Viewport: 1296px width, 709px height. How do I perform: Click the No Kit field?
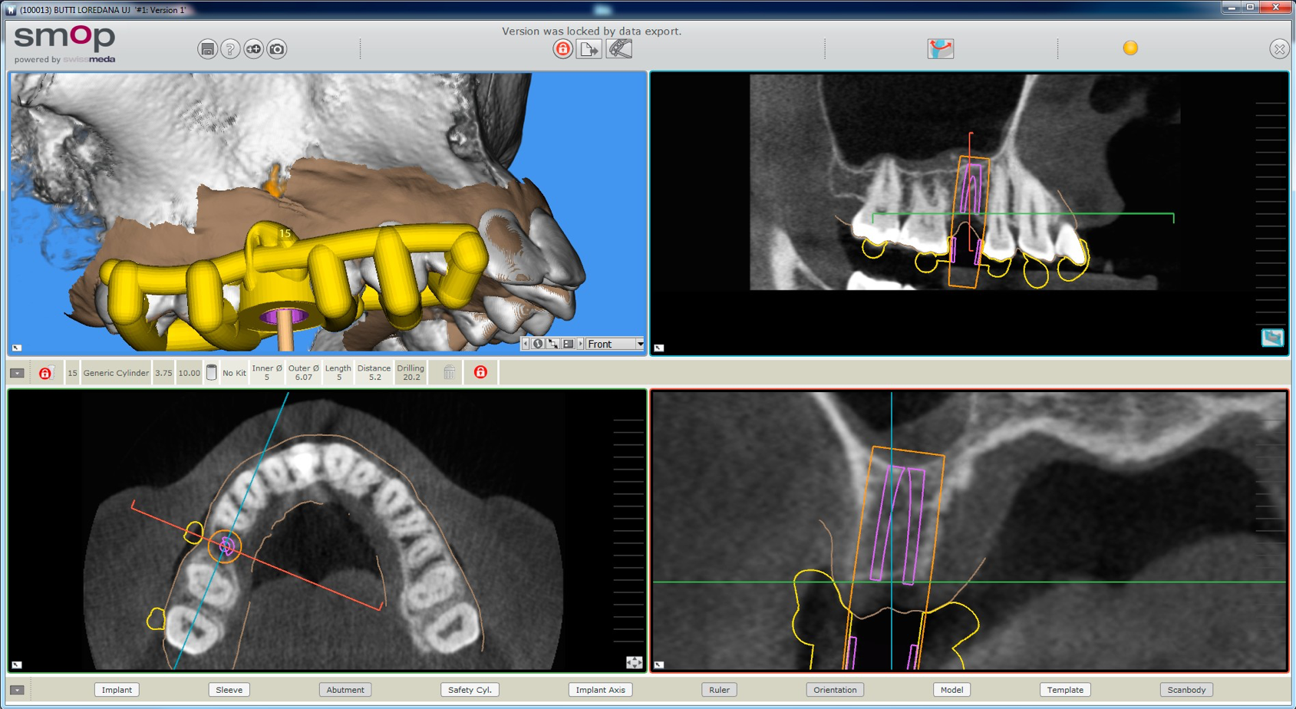coord(234,373)
